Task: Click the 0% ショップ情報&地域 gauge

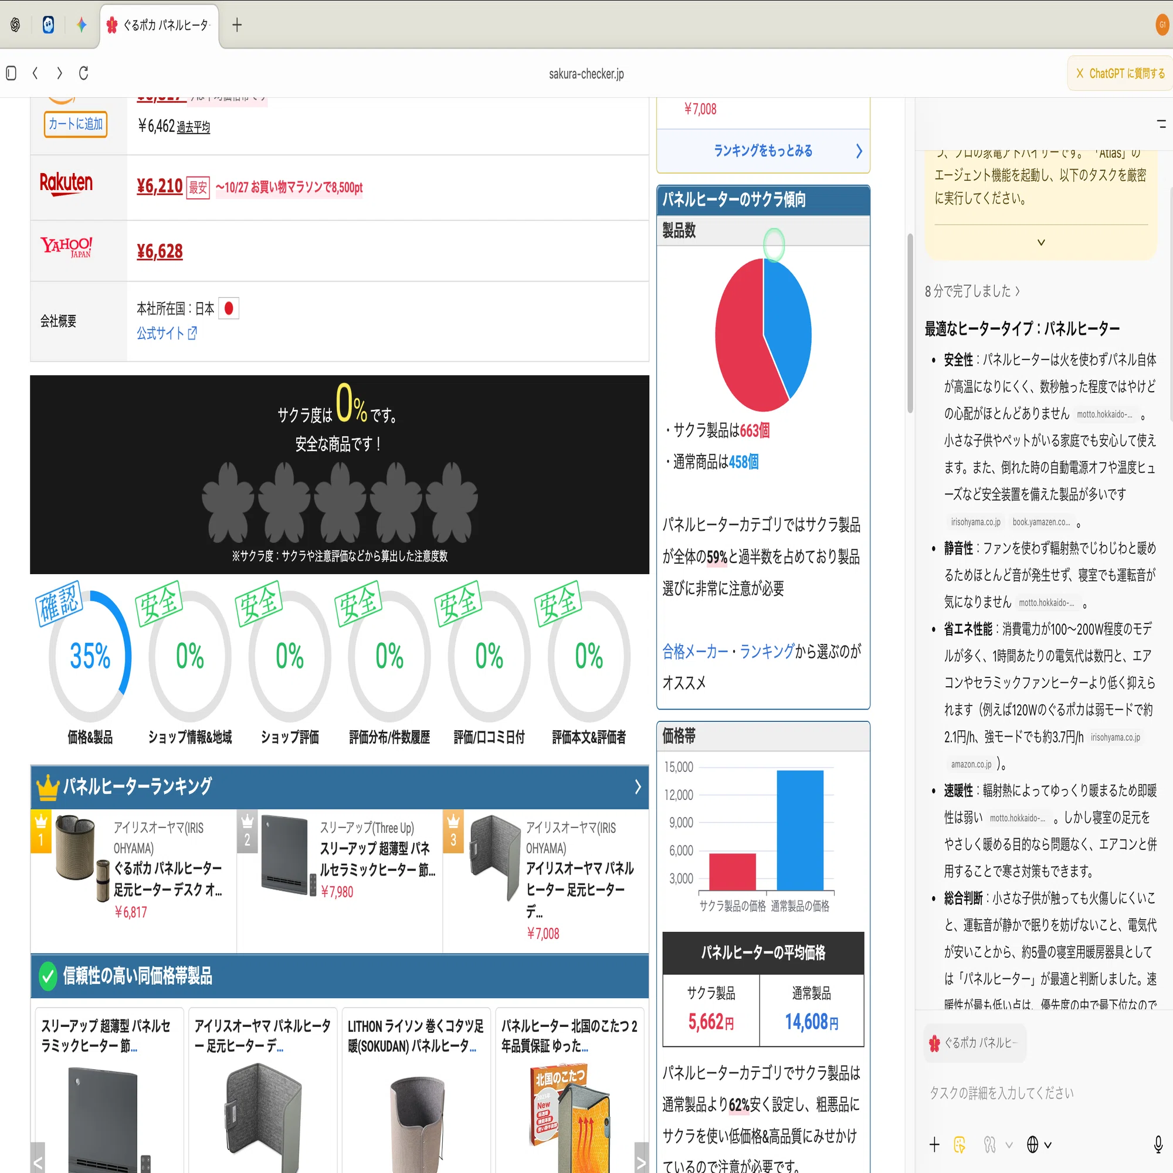Action: pos(190,656)
